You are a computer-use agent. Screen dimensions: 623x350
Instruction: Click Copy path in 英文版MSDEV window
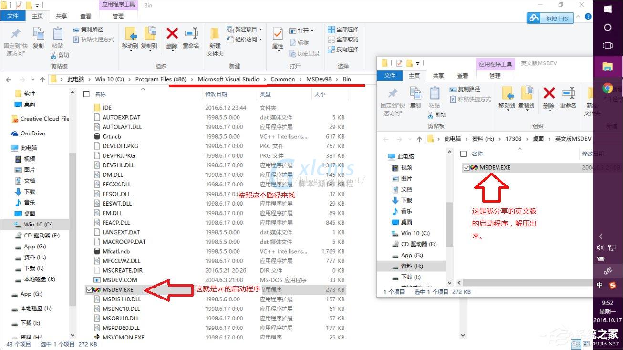[x=465, y=89]
